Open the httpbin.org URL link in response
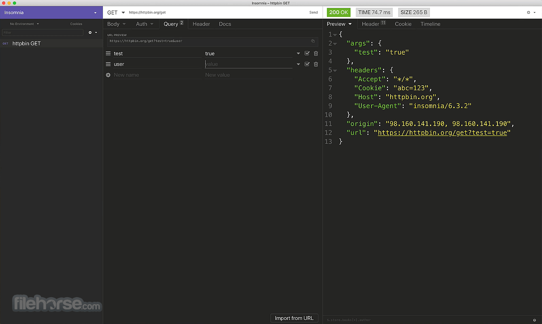This screenshot has height=324, width=542. click(x=442, y=133)
